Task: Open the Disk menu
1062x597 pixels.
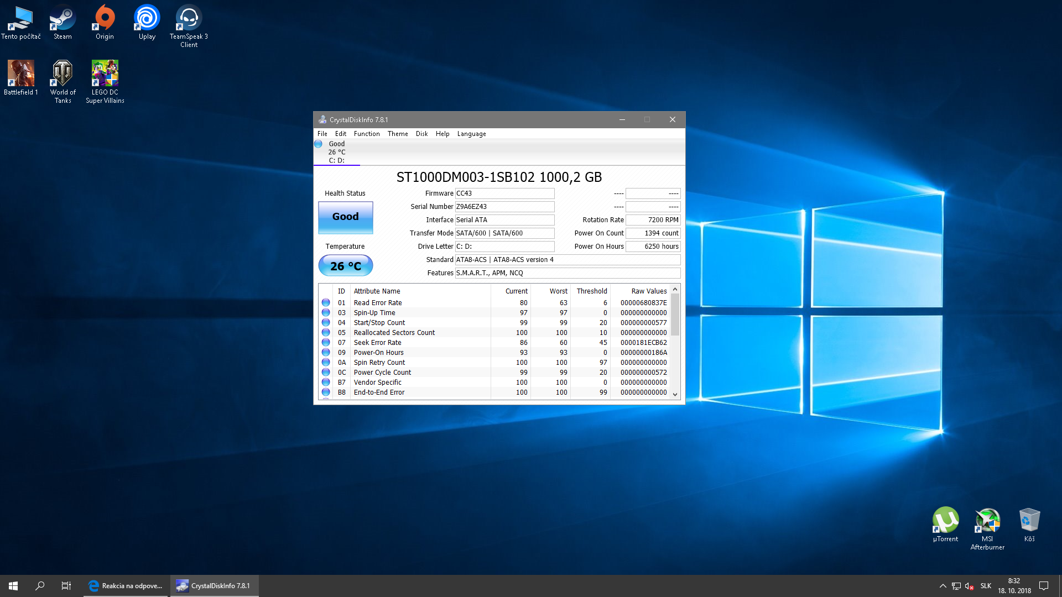Action: point(421,134)
